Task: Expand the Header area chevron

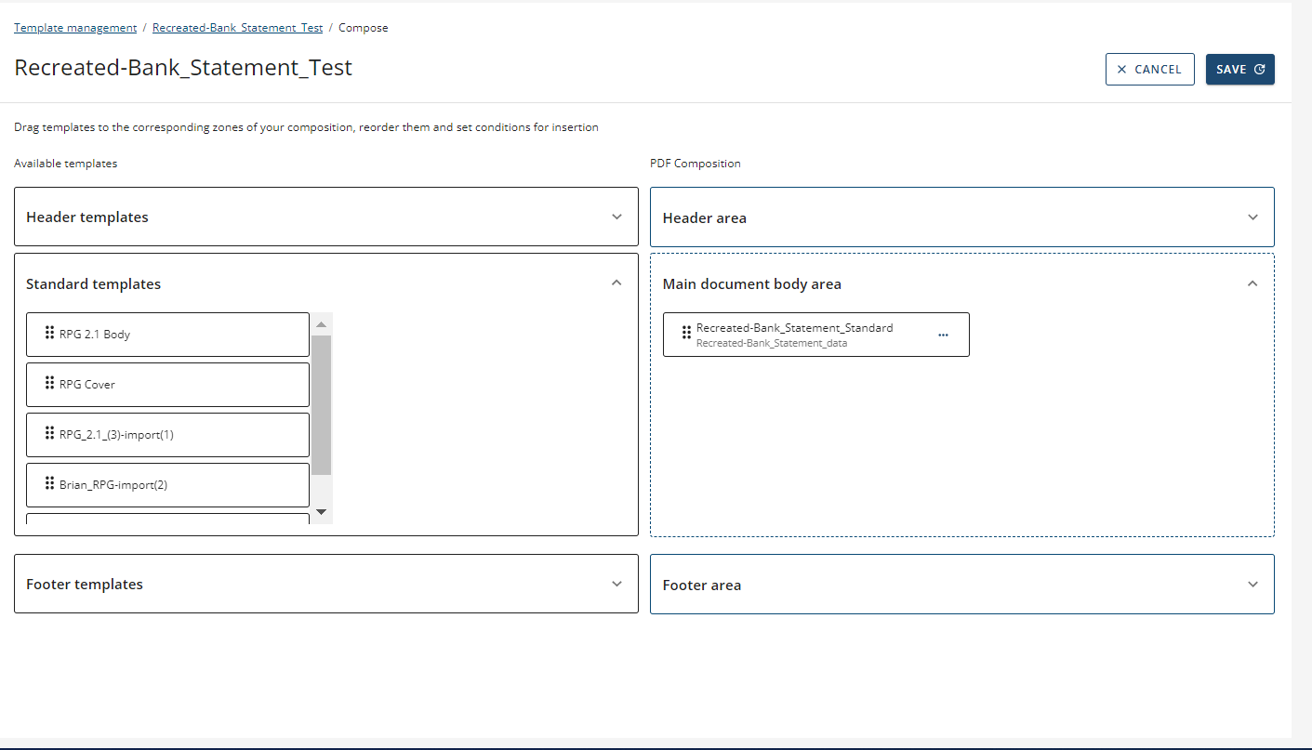Action: click(x=1252, y=217)
